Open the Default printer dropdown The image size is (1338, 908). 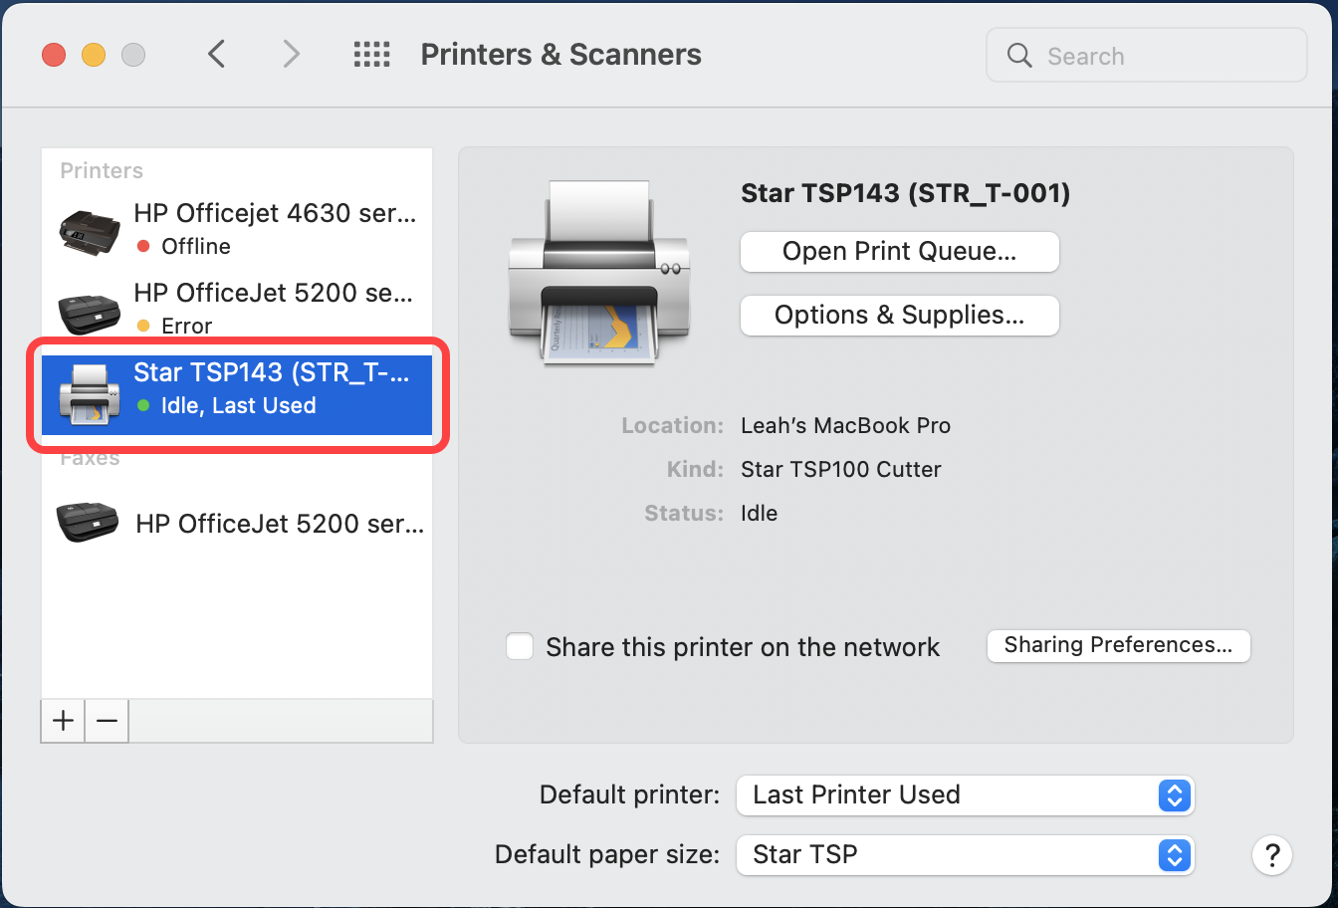(x=965, y=794)
